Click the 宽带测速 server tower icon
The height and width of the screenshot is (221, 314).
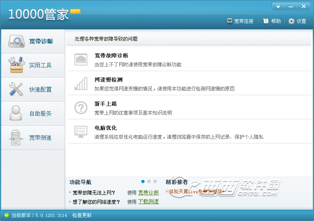pos(16,137)
